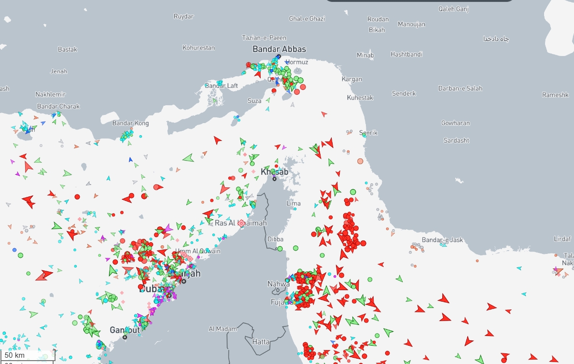The image size is (574, 364).
Task: Click the Hormuz island label
Action: pyautogui.click(x=297, y=62)
